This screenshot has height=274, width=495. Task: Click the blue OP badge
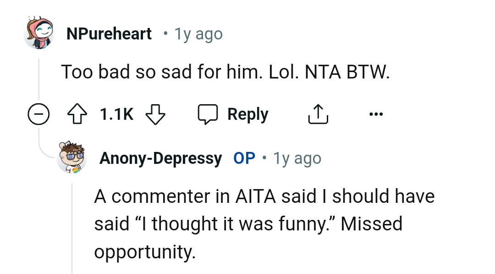pyautogui.click(x=244, y=158)
